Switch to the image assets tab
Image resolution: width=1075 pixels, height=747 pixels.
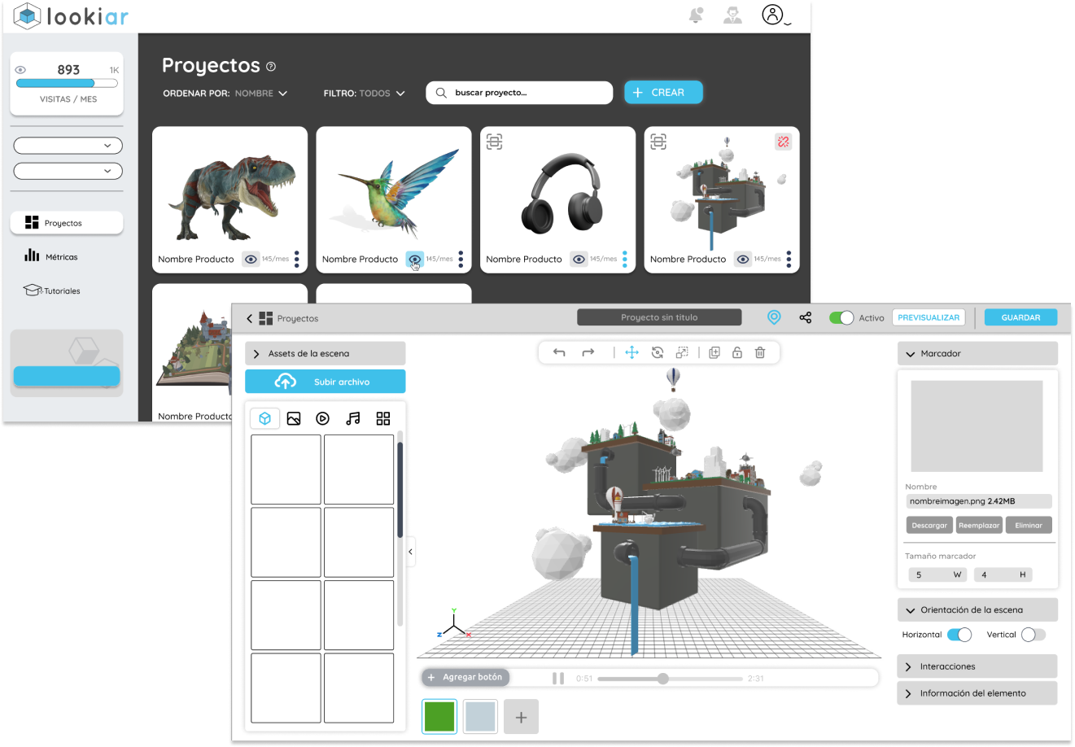(x=294, y=418)
